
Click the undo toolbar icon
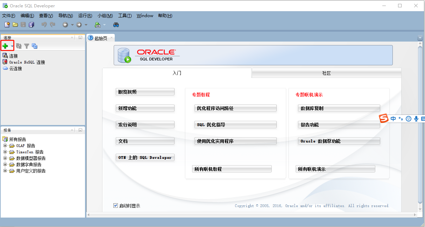click(44, 24)
